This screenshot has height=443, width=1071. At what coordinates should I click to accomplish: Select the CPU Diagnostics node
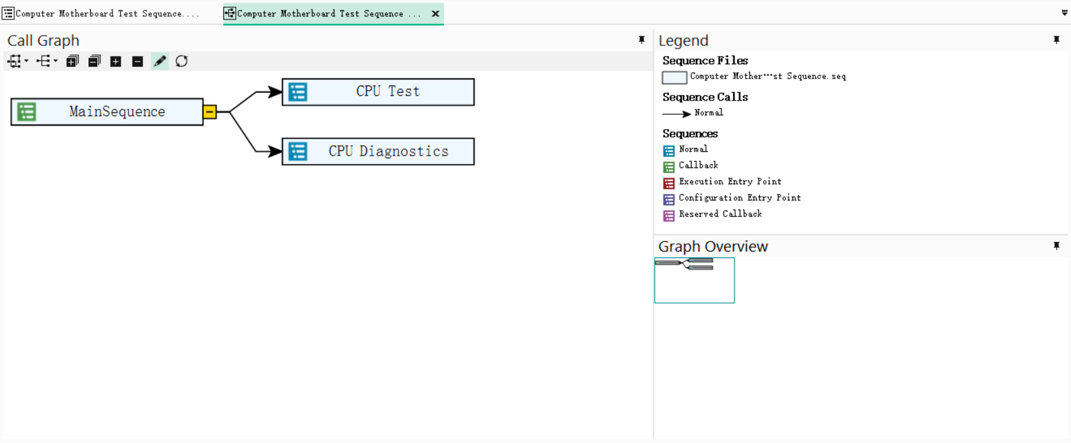tap(378, 151)
